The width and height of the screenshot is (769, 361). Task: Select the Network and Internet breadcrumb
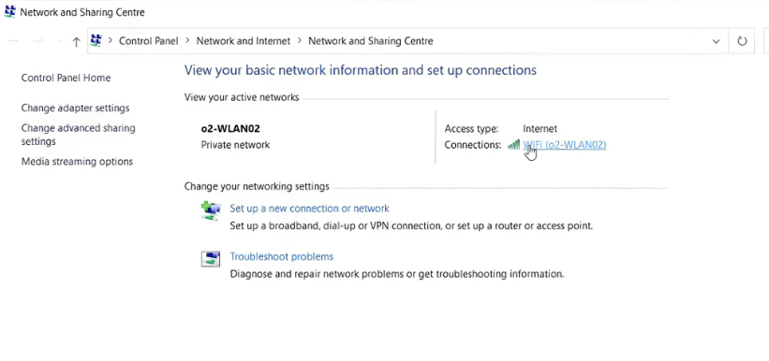[244, 41]
